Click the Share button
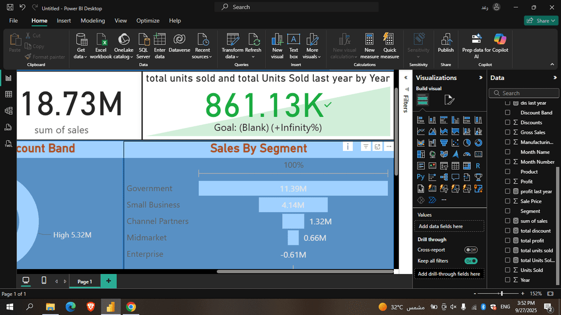The image size is (561, 315). [541, 21]
